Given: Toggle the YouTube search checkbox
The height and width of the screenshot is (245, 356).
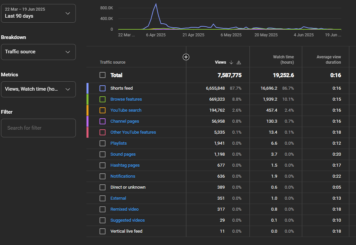Looking at the screenshot, I should [x=103, y=110].
